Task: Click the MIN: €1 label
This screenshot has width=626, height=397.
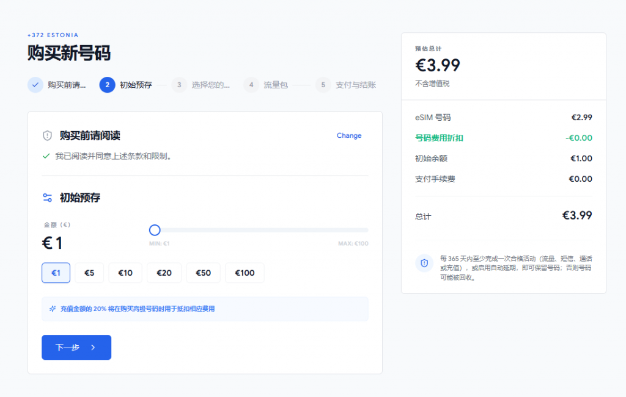Action: point(160,243)
